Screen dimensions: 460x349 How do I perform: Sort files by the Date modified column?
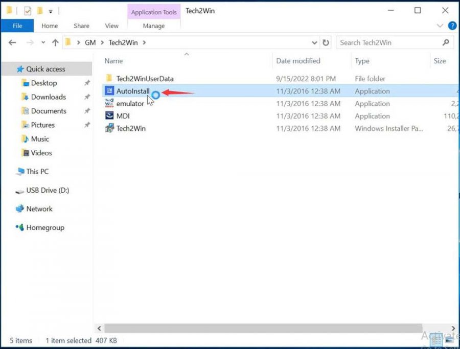tap(298, 61)
